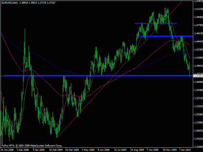Click the 1.36080 price axis label
This screenshot has height=152, width=203.
click(x=198, y=82)
